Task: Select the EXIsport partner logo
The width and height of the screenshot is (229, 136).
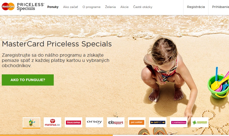Action: [x=116, y=122]
